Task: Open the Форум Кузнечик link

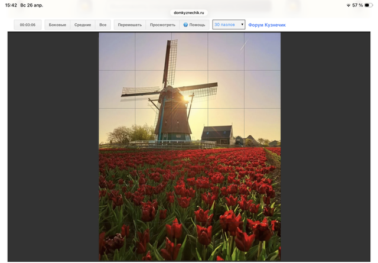Action: click(266, 25)
